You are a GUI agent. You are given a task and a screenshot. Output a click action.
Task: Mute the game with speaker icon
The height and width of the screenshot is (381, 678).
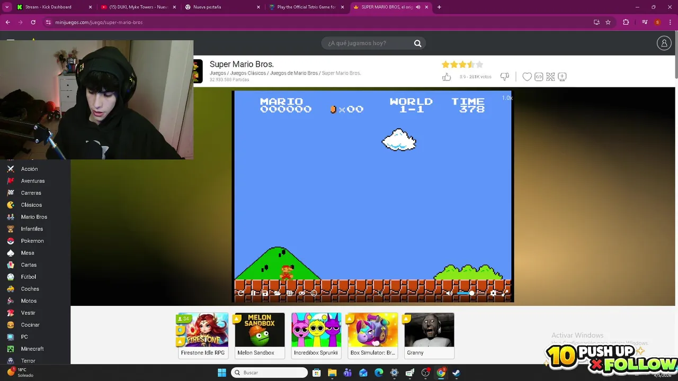coord(449,293)
